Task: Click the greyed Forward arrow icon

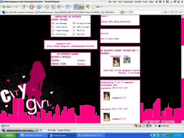Action: coord(16,7)
